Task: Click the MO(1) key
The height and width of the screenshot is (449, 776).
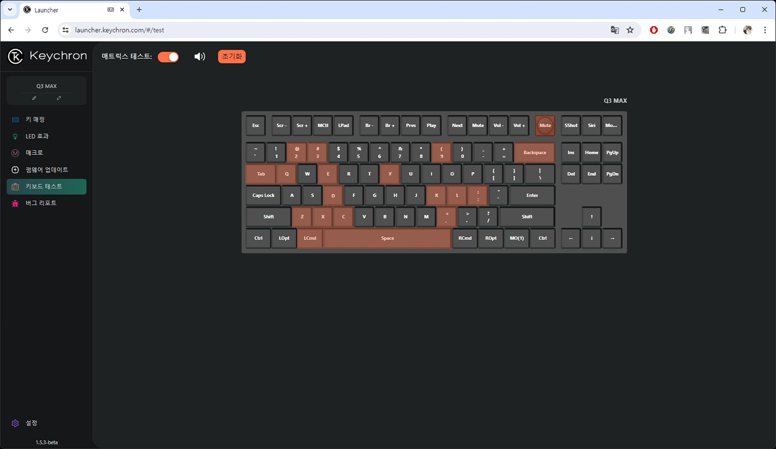Action: 517,238
